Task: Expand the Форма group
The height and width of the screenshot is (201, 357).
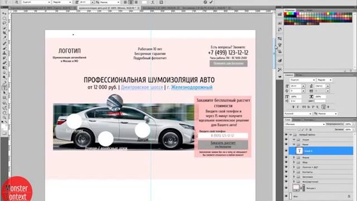Action: 294,157
